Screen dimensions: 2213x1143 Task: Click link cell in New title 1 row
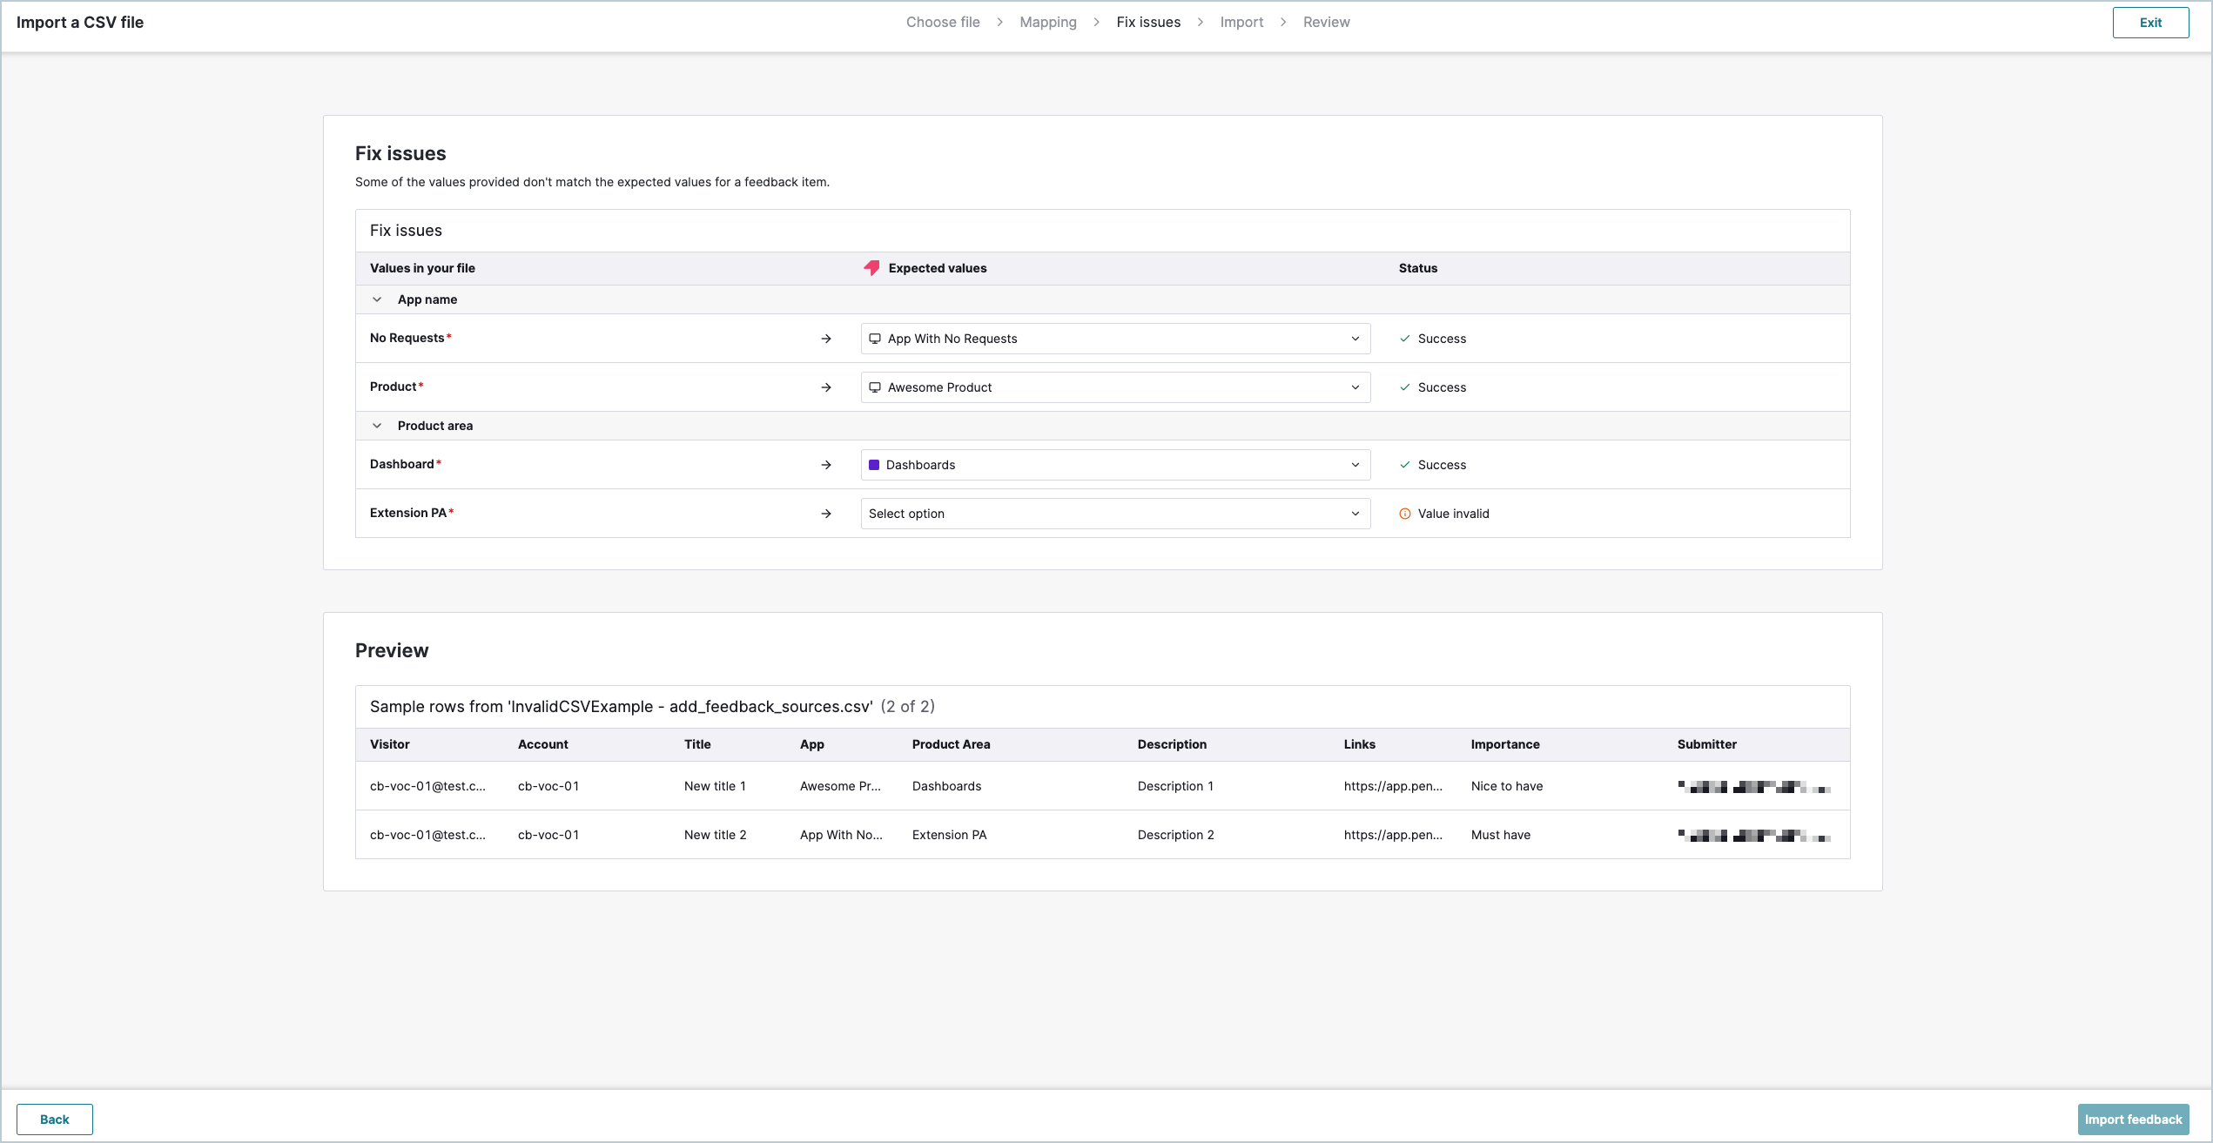[1393, 786]
